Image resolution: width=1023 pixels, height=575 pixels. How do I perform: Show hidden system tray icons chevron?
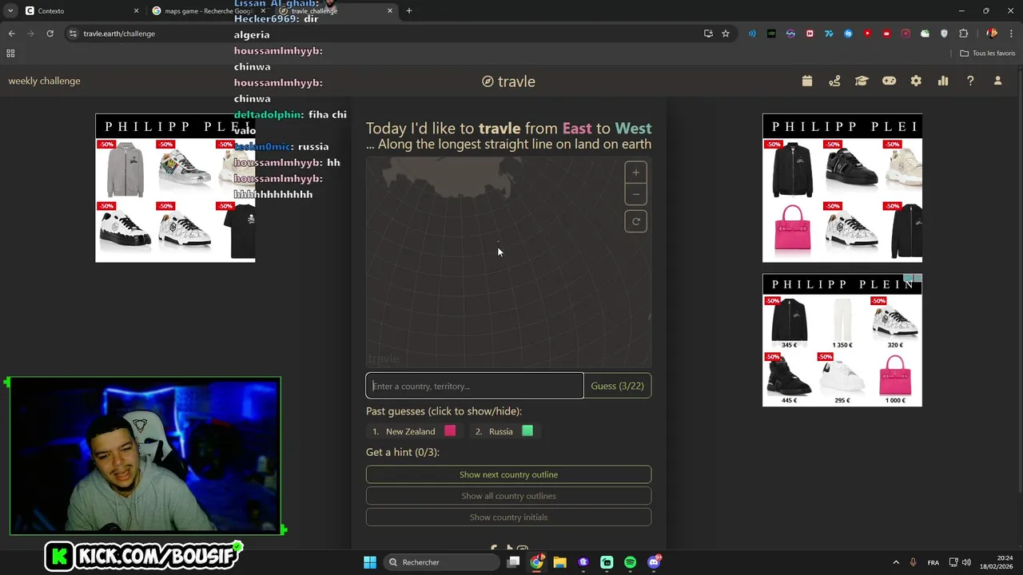tap(896, 562)
